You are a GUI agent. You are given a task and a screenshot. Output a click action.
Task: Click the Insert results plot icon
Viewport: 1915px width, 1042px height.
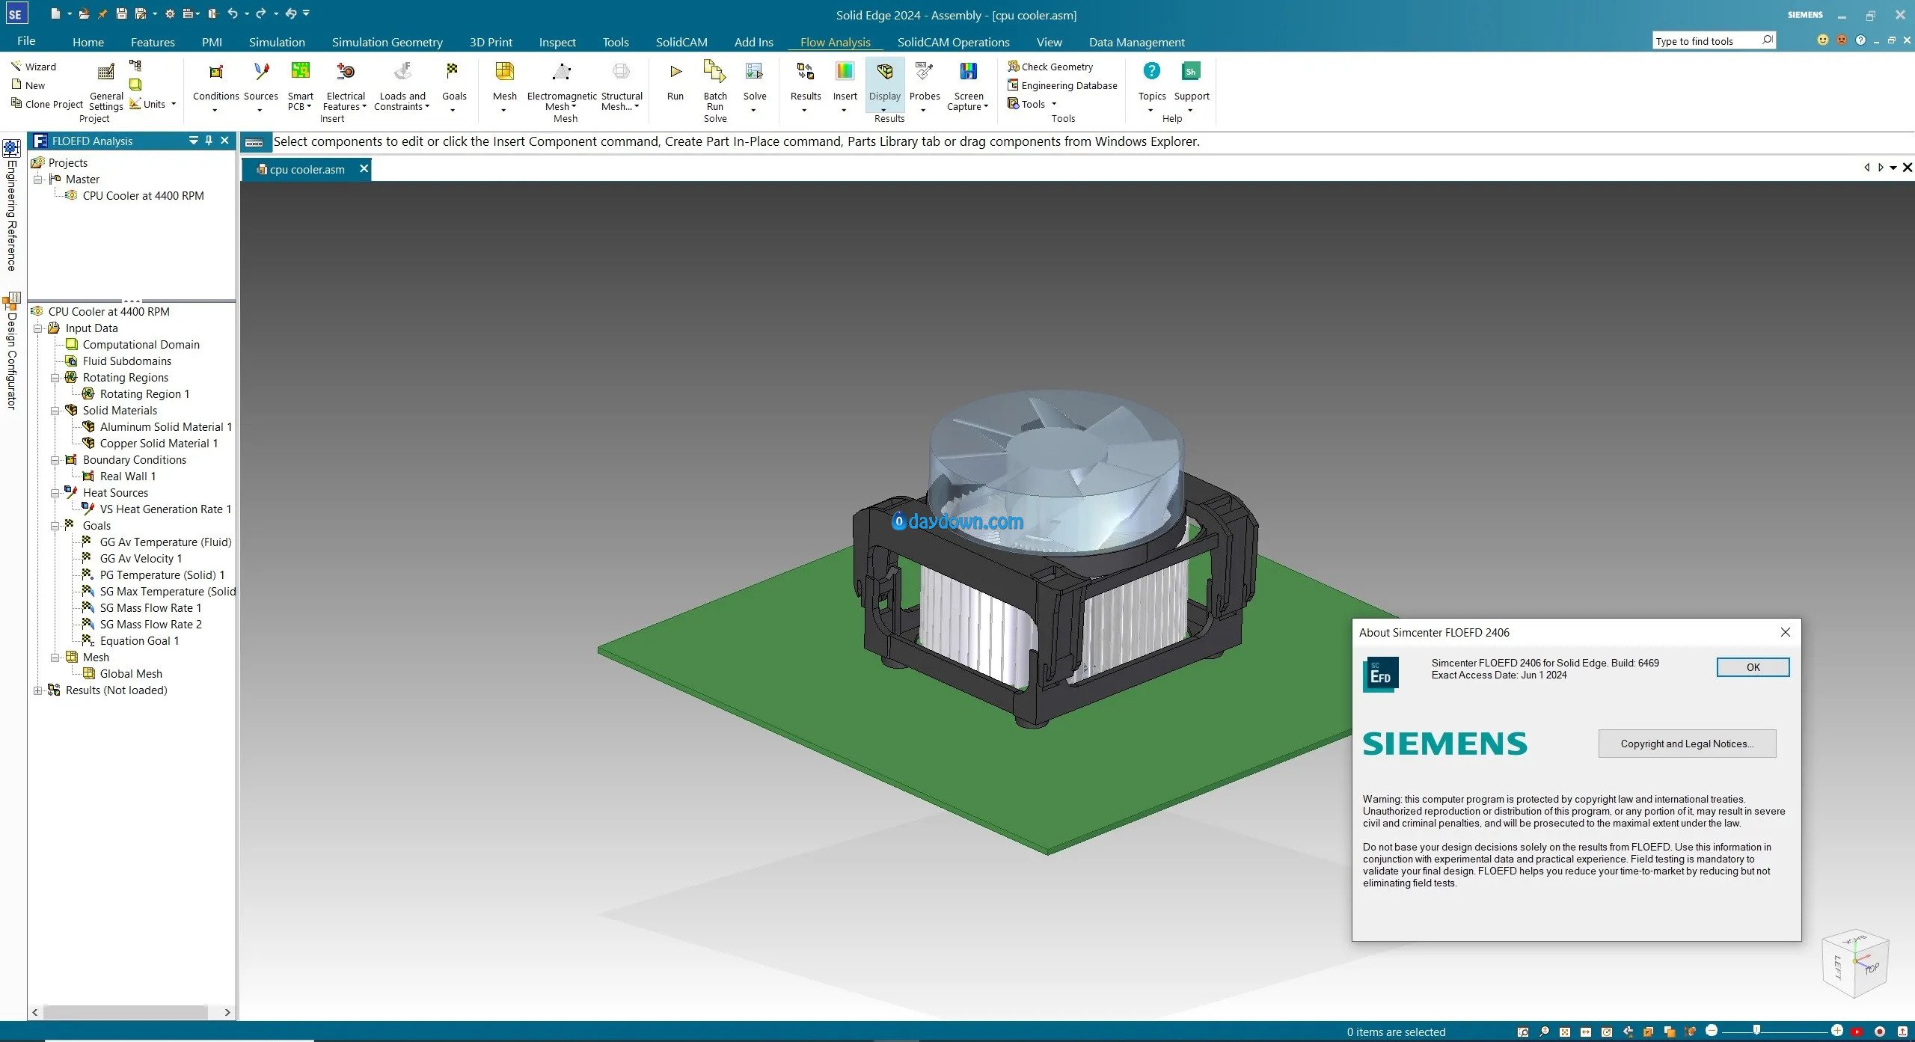coord(845,72)
